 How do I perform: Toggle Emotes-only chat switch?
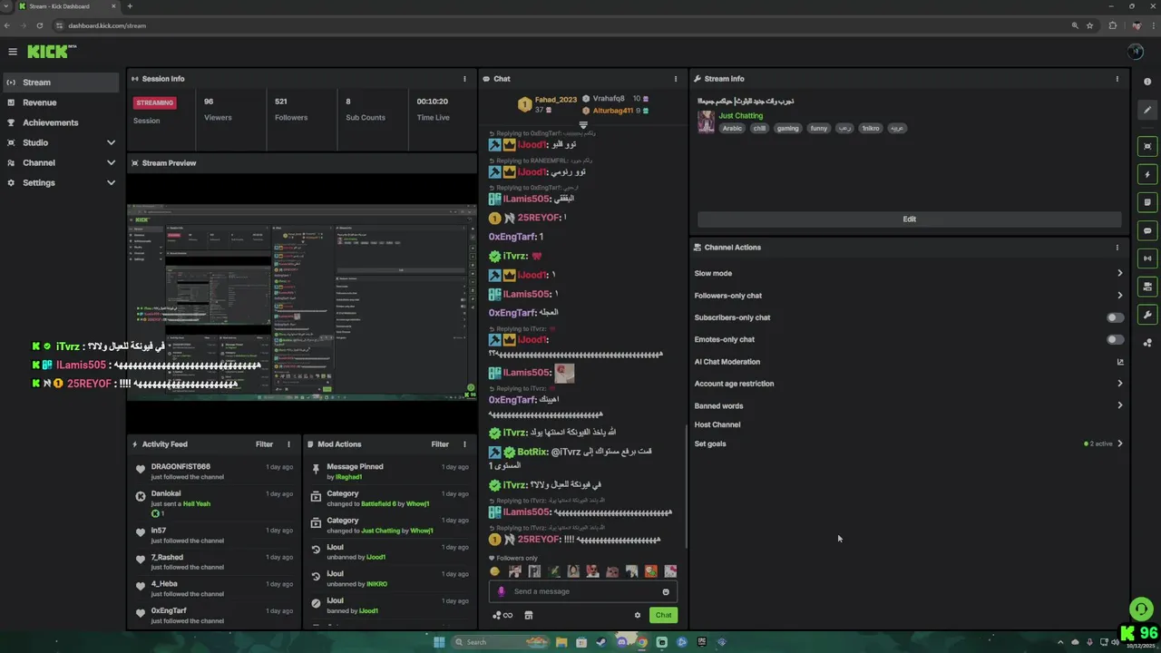coord(1115,339)
